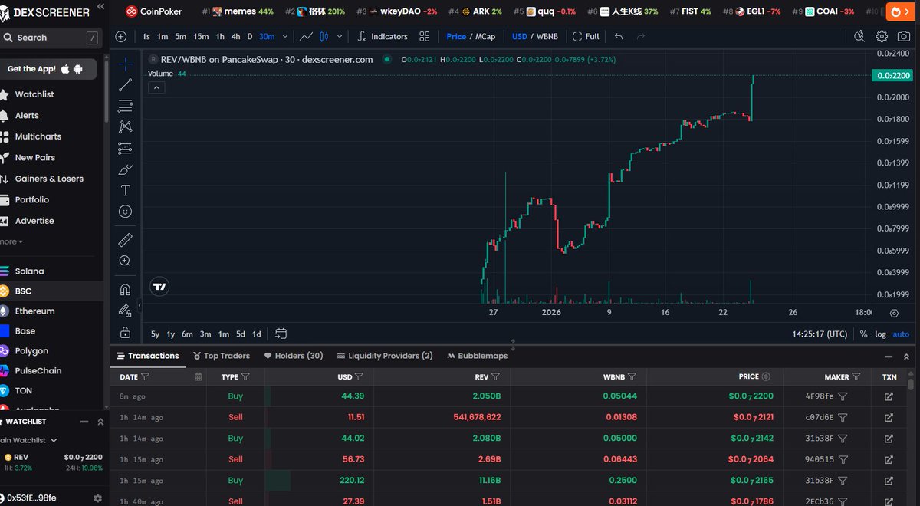Select the 5d date range
The height and width of the screenshot is (506, 920).
pos(241,333)
